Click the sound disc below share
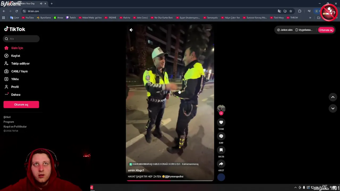The height and width of the screenshot is (191, 340). 221,177
